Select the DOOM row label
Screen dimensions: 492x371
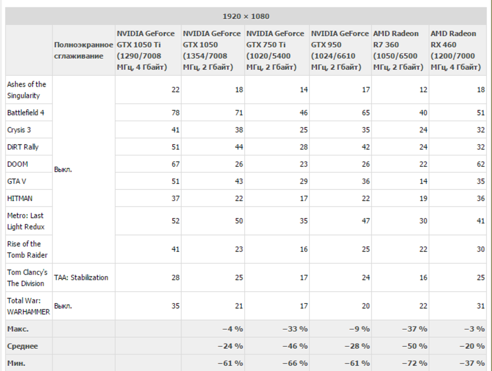17,164
